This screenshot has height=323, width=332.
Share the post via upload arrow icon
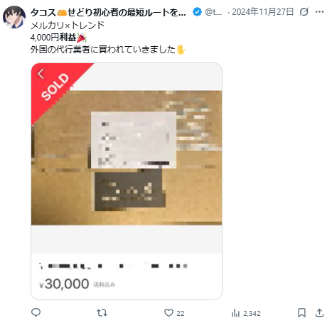319,312
